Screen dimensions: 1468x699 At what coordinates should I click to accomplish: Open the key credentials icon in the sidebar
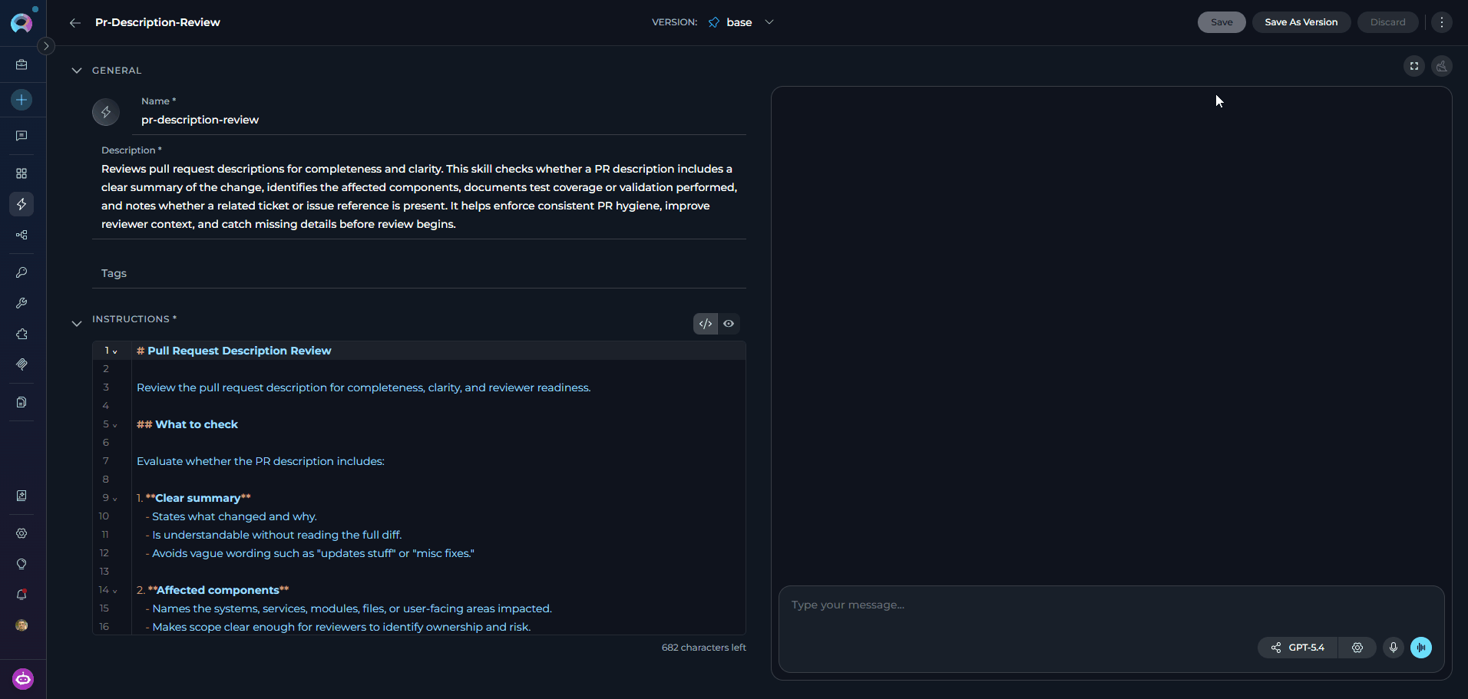coord(21,272)
